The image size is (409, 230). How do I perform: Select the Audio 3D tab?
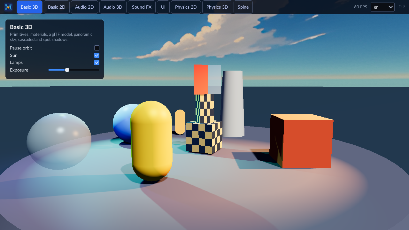(113, 7)
